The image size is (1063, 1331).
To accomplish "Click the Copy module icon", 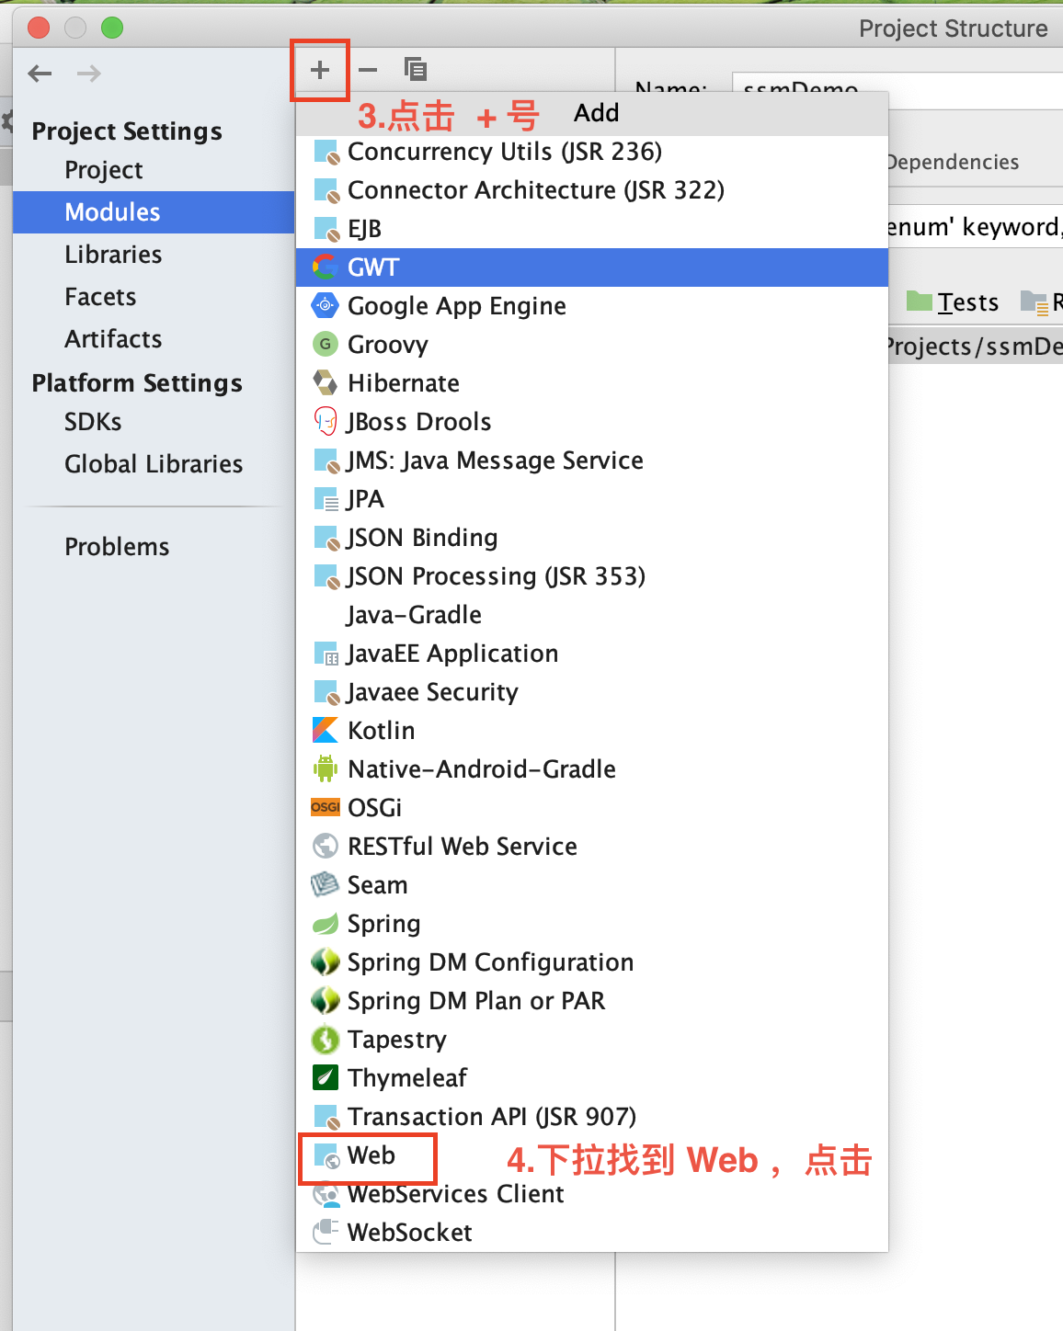I will (416, 69).
